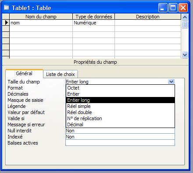Click the Valide si label
This screenshot has width=193, height=173.
tap(16, 118)
